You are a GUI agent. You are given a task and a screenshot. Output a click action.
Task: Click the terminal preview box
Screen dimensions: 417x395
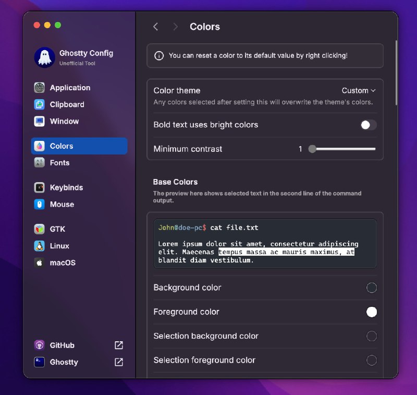pos(265,244)
